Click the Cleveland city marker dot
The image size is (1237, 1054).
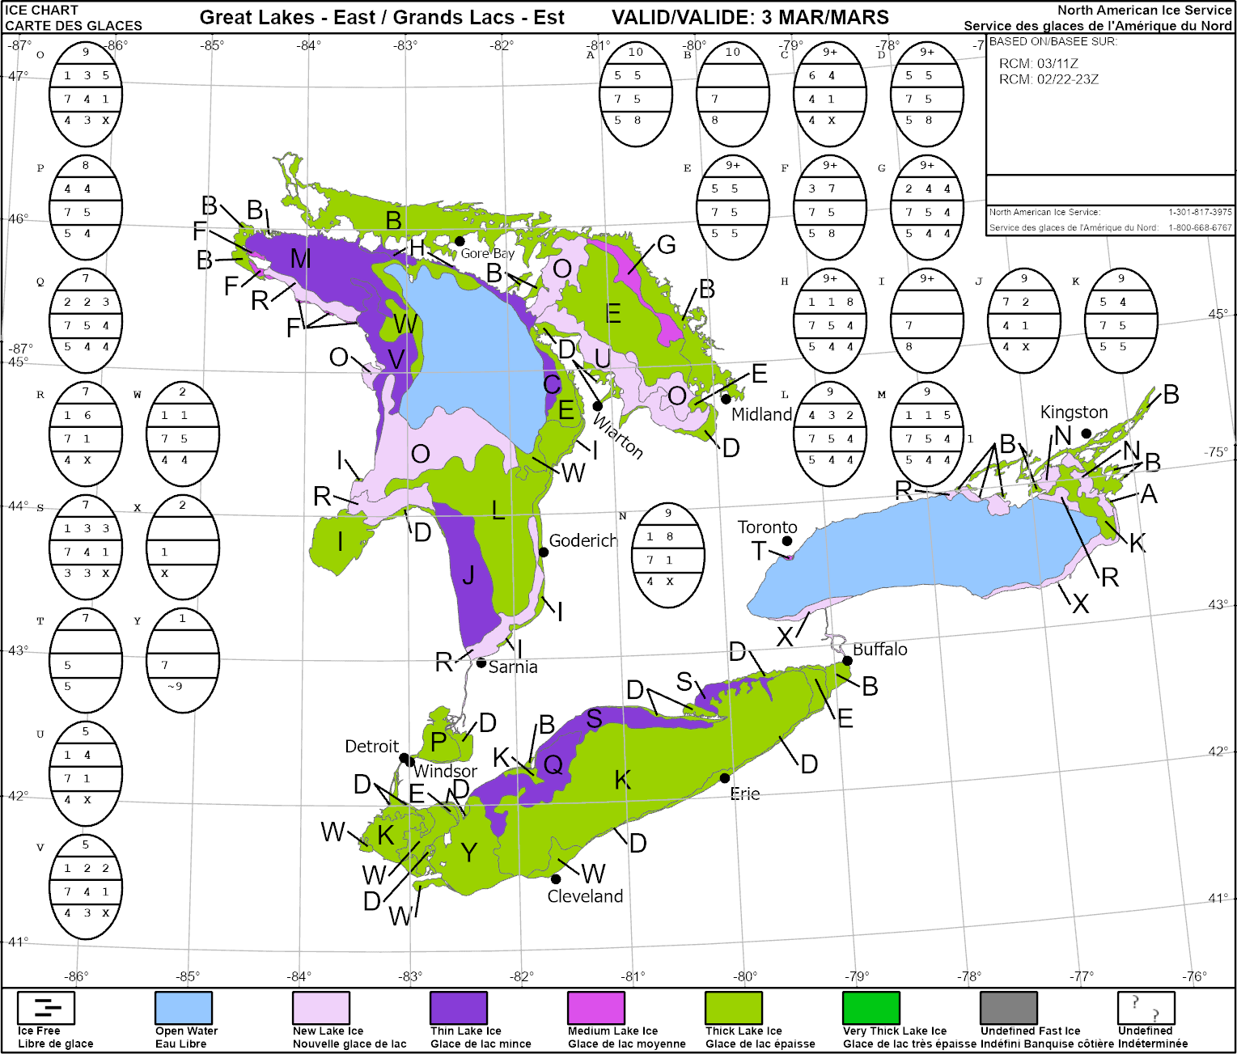[556, 879]
